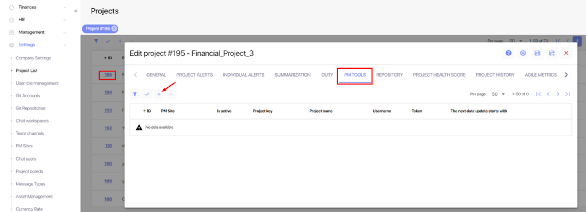Expand the Finances menu section
Screen dimensions: 586x212
coord(65,7)
